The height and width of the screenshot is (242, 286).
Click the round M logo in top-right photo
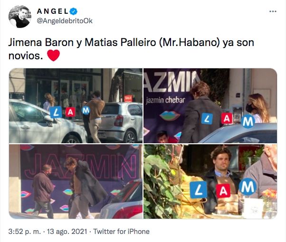tap(248, 121)
